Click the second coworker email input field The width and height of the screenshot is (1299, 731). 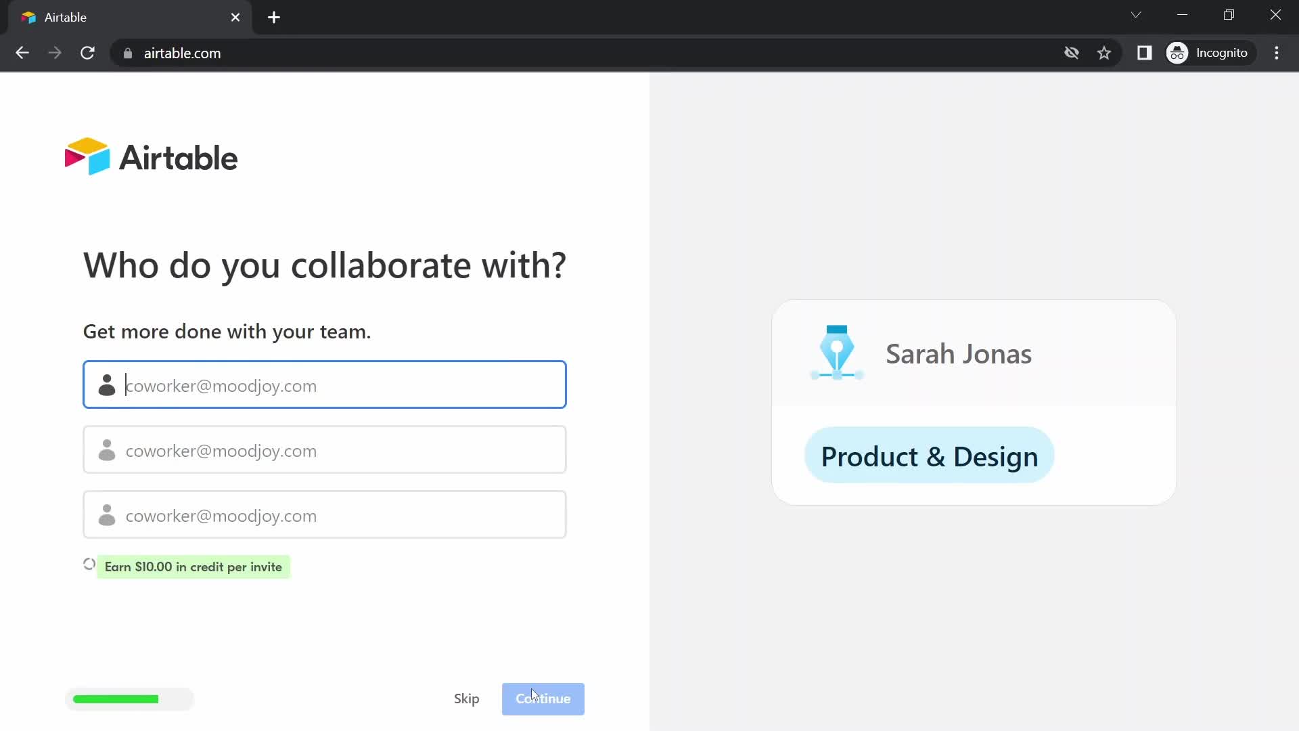(325, 451)
